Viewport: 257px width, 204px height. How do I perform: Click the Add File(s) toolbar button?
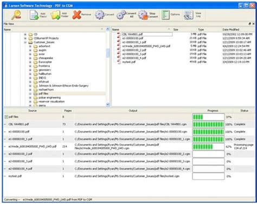click(x=38, y=15)
